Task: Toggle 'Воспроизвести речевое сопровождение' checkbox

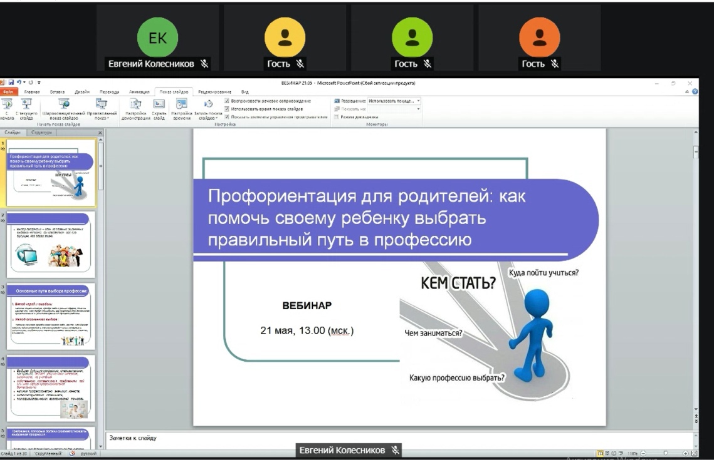Action: point(227,101)
